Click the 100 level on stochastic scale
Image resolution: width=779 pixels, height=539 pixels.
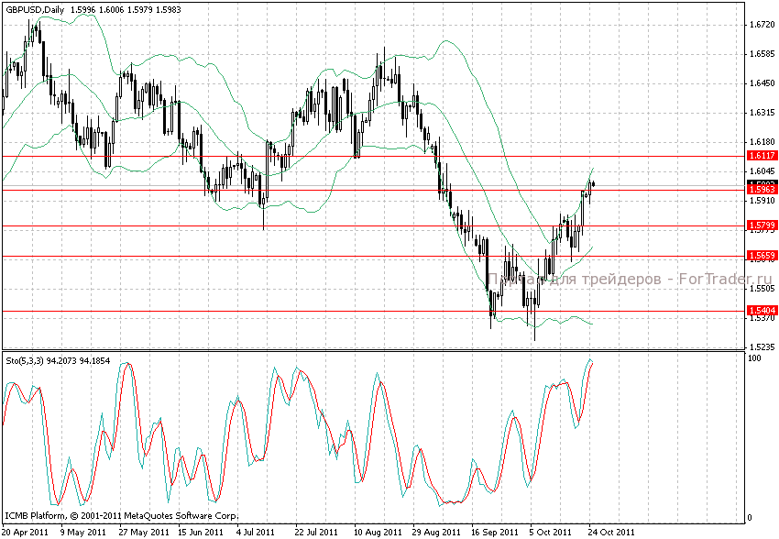755,358
